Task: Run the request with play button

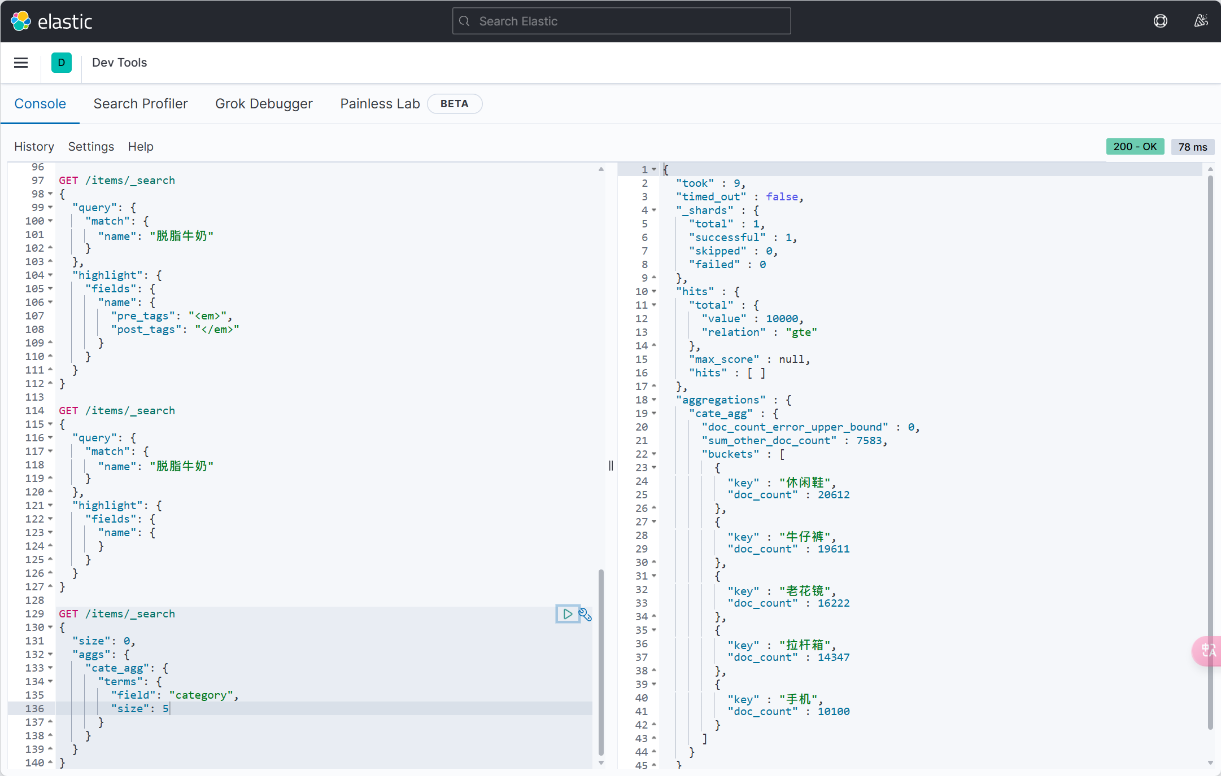Action: (568, 614)
